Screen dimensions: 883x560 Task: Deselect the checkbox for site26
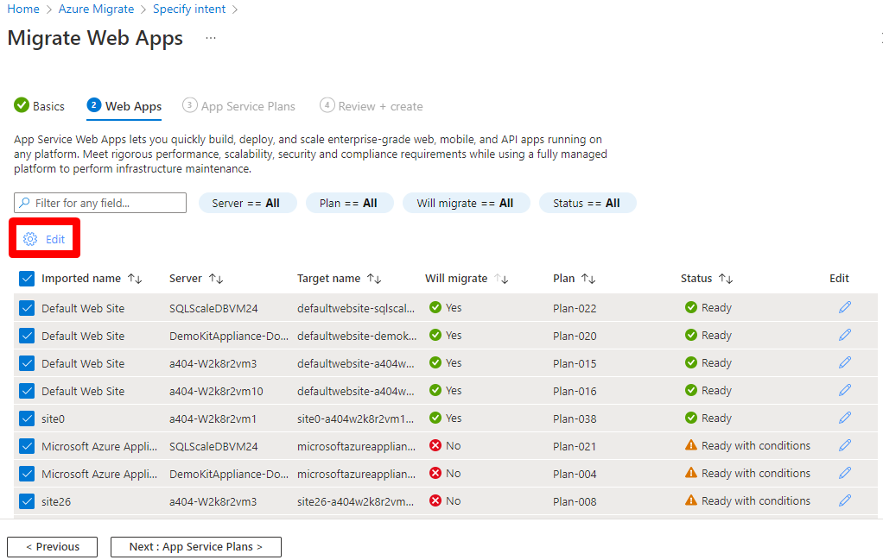point(25,500)
